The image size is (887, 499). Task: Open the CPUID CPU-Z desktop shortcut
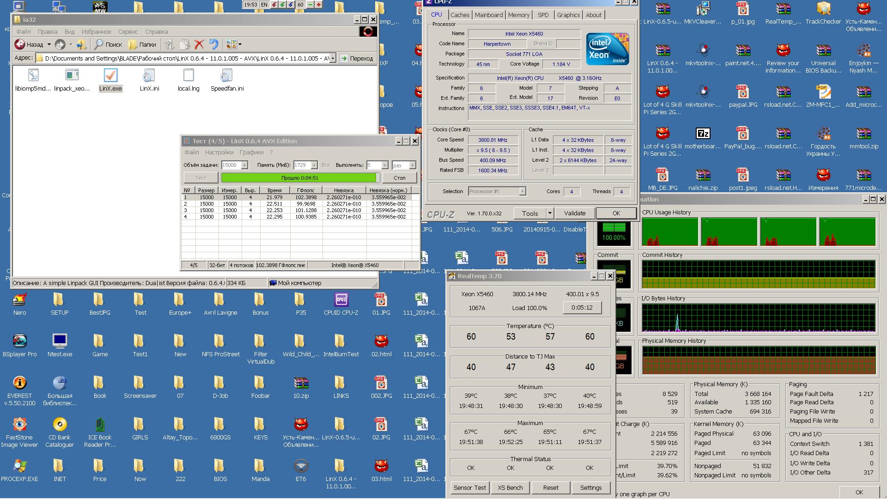point(341,300)
